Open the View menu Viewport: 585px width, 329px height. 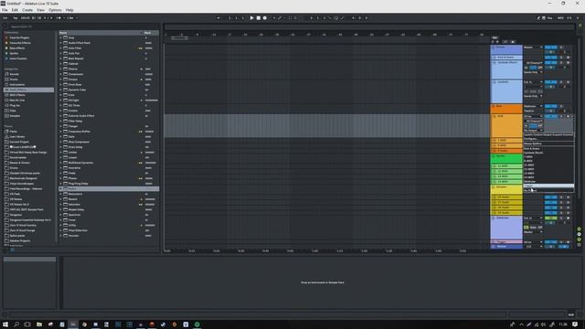[x=40, y=10]
